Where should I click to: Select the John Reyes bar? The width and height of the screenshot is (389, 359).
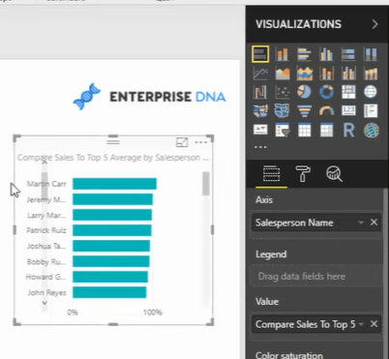[109, 292]
